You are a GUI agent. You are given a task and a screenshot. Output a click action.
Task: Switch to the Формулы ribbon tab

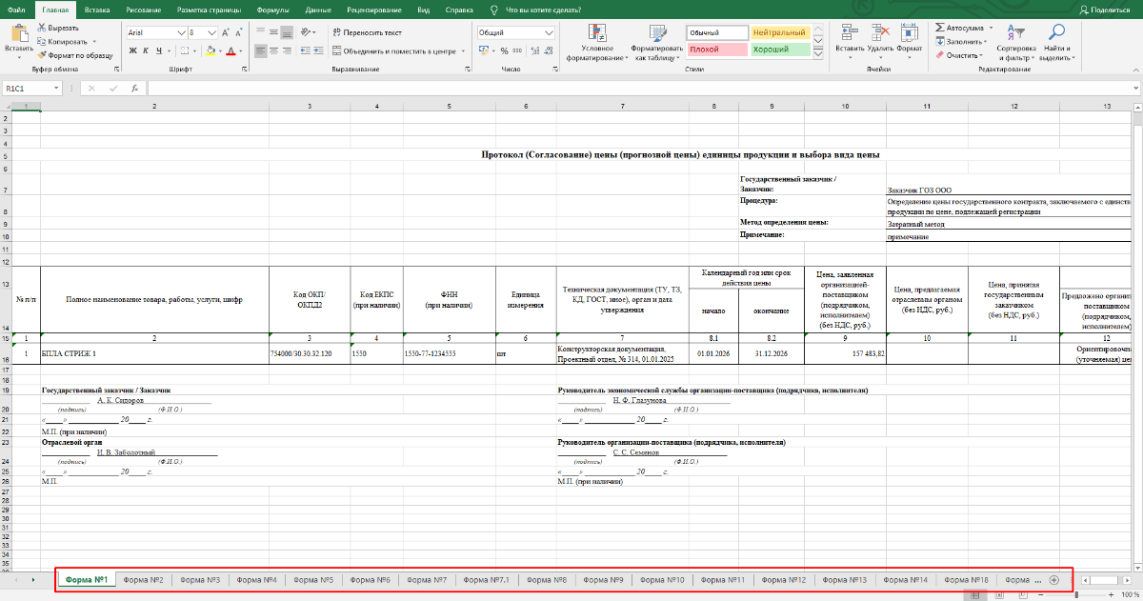(x=273, y=10)
